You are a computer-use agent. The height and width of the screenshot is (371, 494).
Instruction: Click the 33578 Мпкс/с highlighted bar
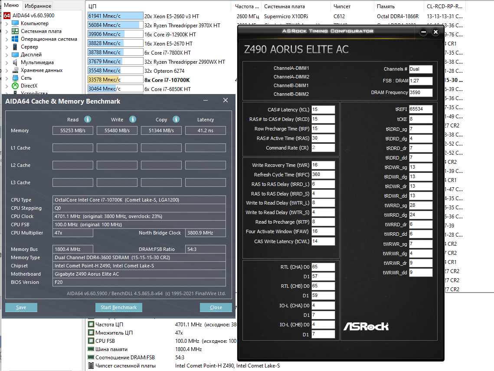tap(115, 80)
